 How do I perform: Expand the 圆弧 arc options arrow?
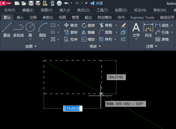43,39
